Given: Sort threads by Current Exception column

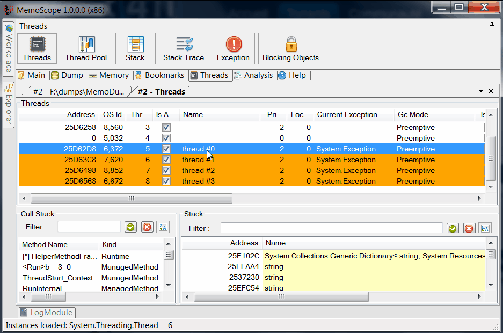Looking at the screenshot, I should (x=347, y=114).
